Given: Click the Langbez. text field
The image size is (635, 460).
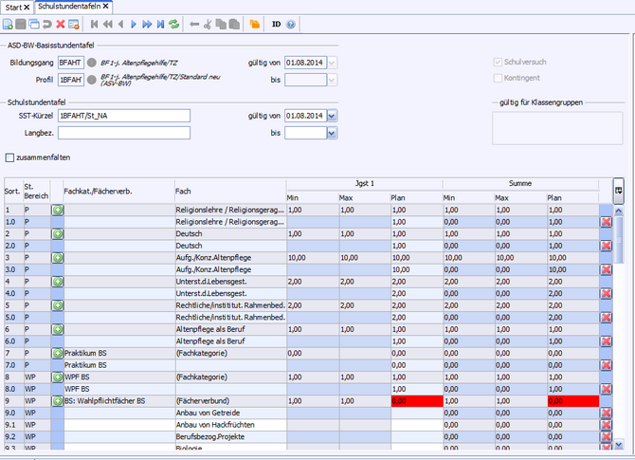Looking at the screenshot, I should click(x=123, y=133).
